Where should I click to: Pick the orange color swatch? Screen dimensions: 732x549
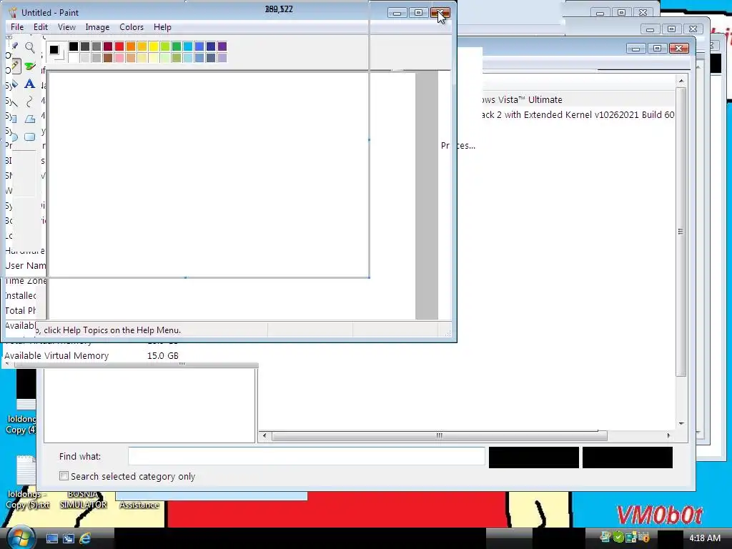(131, 46)
